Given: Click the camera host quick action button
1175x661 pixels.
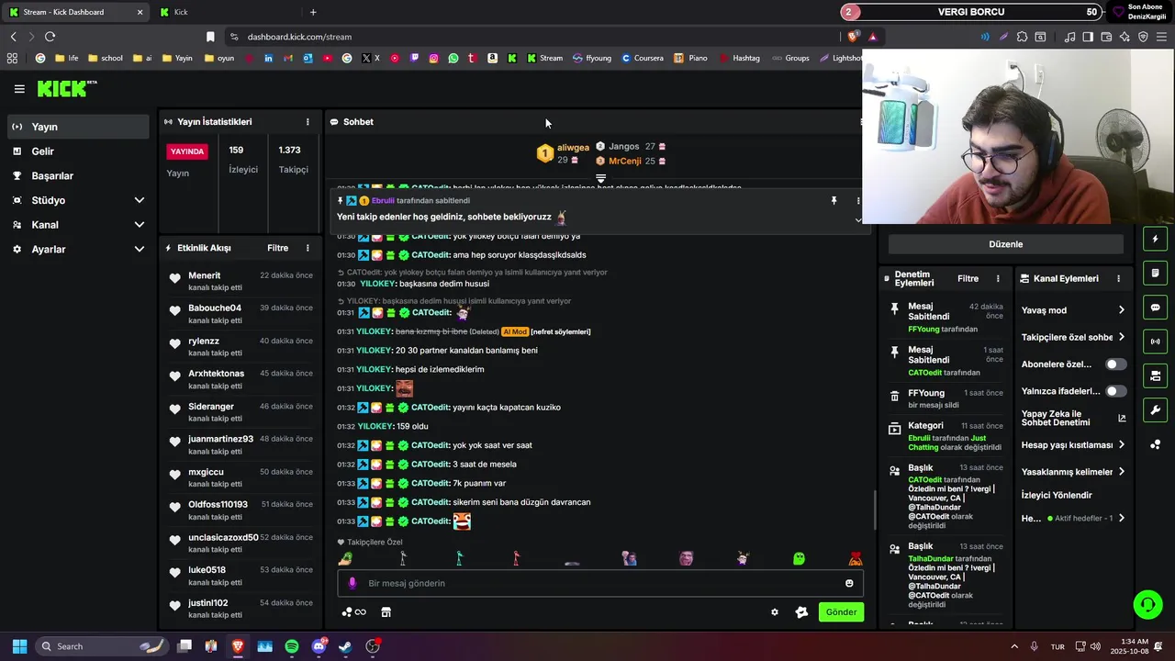Looking at the screenshot, I should tap(1156, 375).
